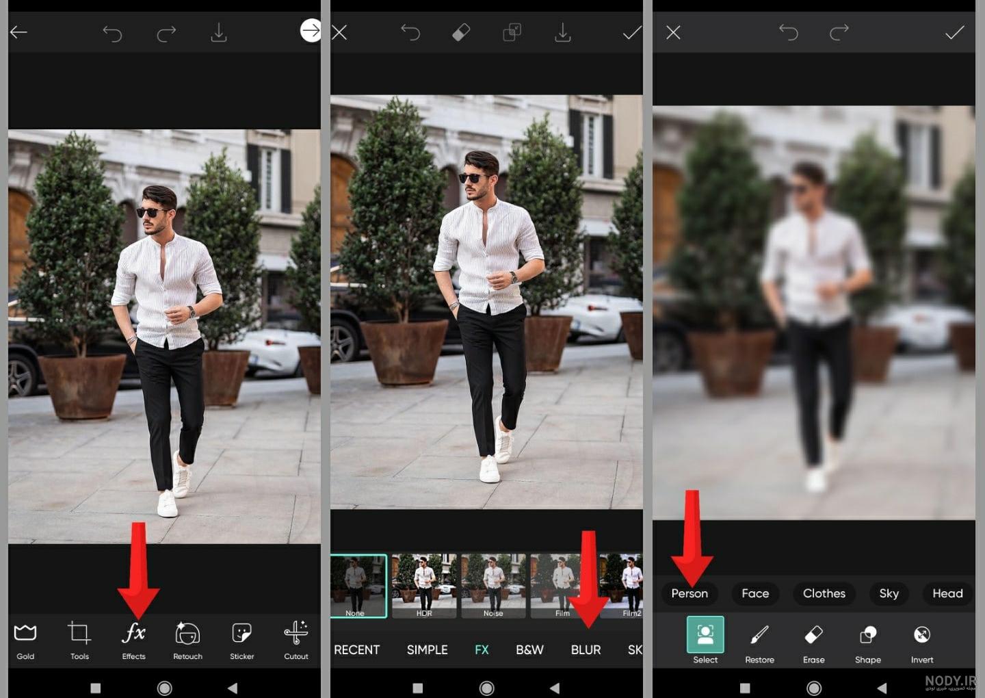This screenshot has height=698, width=985.
Task: Open the Cutout tool in left screen
Action: (x=296, y=640)
